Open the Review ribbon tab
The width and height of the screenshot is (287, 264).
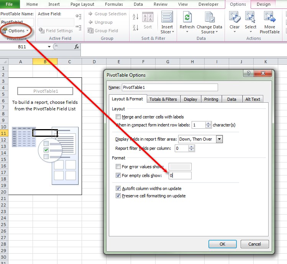pyautogui.click(x=160, y=4)
